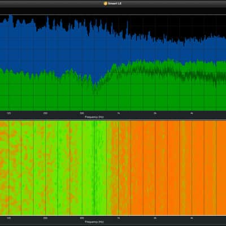
Task: Click the Smaart LE icon in title bar
Action: point(106,3)
